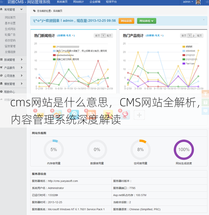Click 尾页 pager in 热门产品统计
This screenshot has width=209, height=215.
199,36
